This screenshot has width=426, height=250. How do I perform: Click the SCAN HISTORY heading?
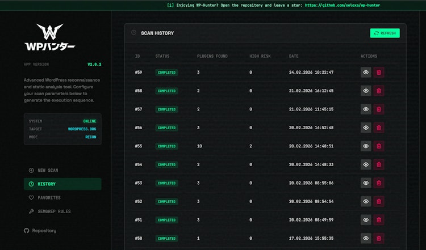(157, 33)
